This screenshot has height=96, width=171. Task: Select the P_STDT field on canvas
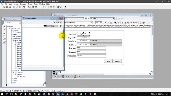83,34
